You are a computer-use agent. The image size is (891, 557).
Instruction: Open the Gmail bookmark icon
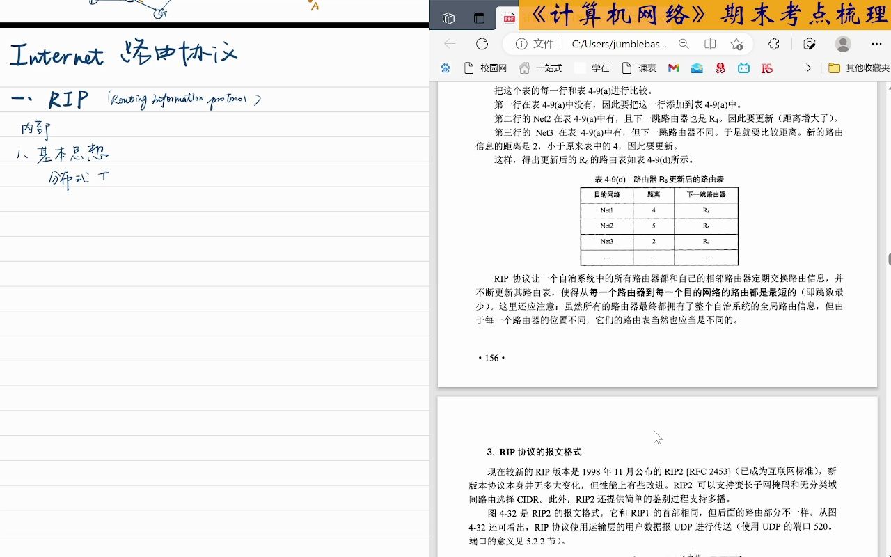[673, 68]
